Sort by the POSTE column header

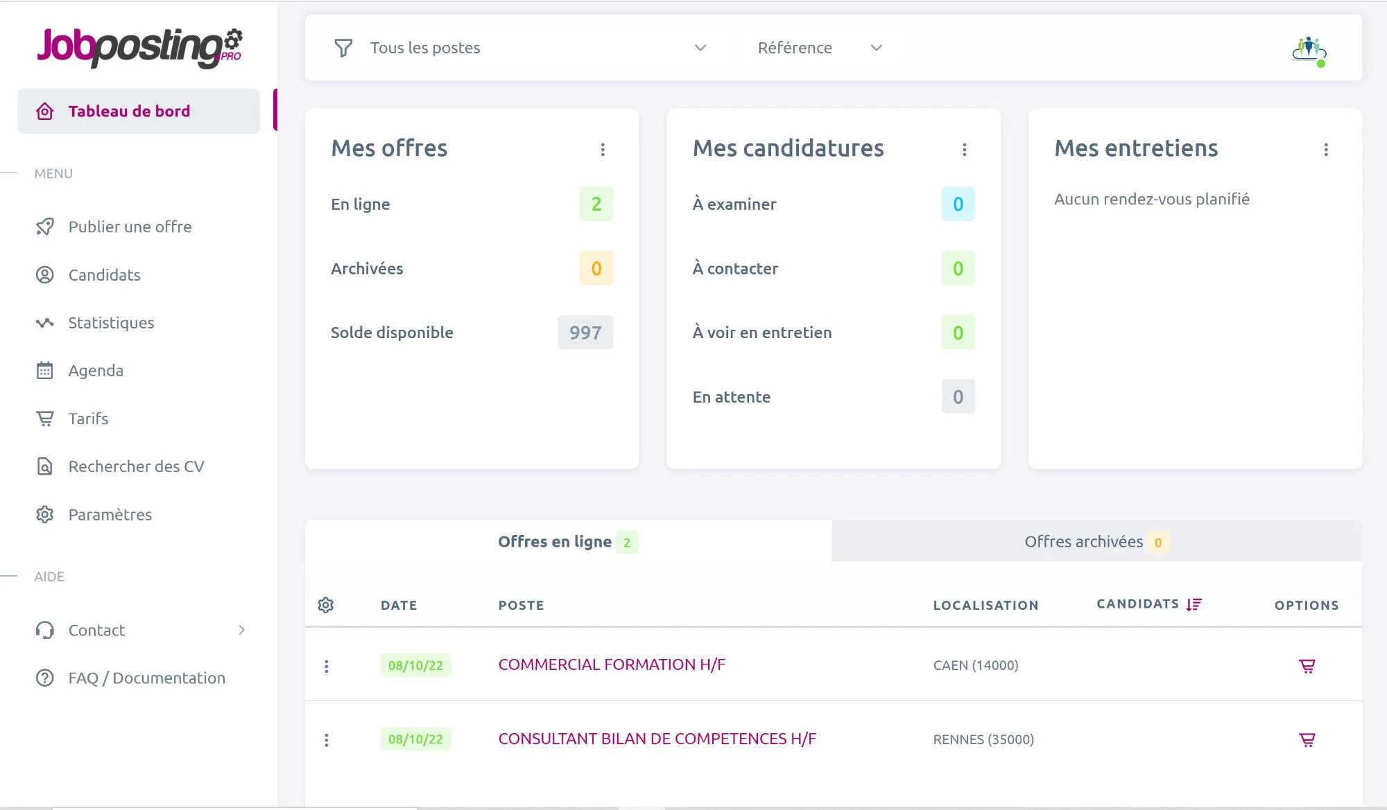click(x=521, y=606)
